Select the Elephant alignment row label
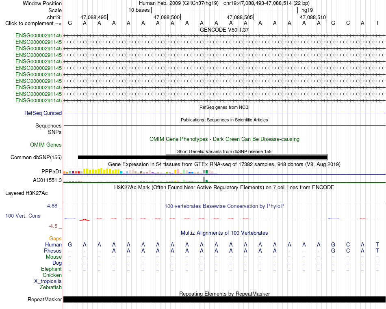 pos(51,269)
